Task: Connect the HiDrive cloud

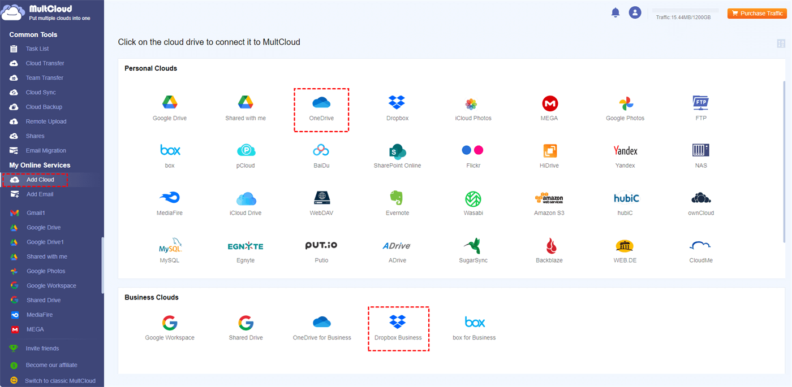Action: (x=549, y=155)
